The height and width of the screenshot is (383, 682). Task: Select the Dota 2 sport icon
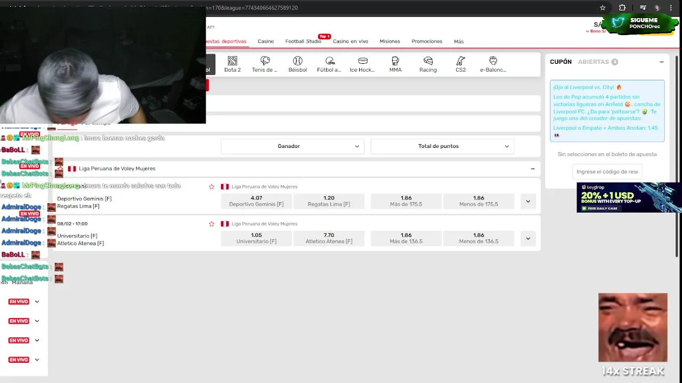tap(232, 64)
